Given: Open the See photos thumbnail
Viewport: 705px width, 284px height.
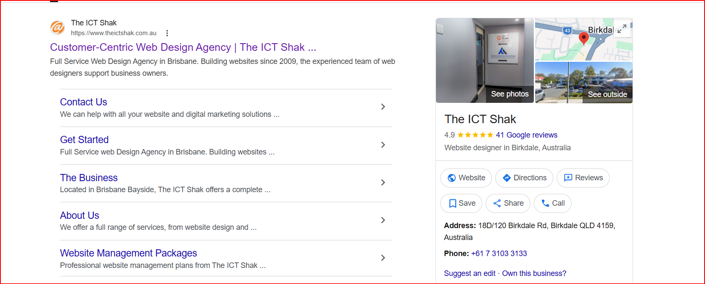Looking at the screenshot, I should click(x=485, y=61).
